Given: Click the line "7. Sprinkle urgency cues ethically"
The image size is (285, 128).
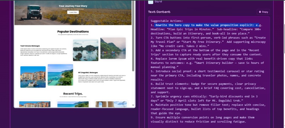Looking at the screenshot, I should click(204, 96).
